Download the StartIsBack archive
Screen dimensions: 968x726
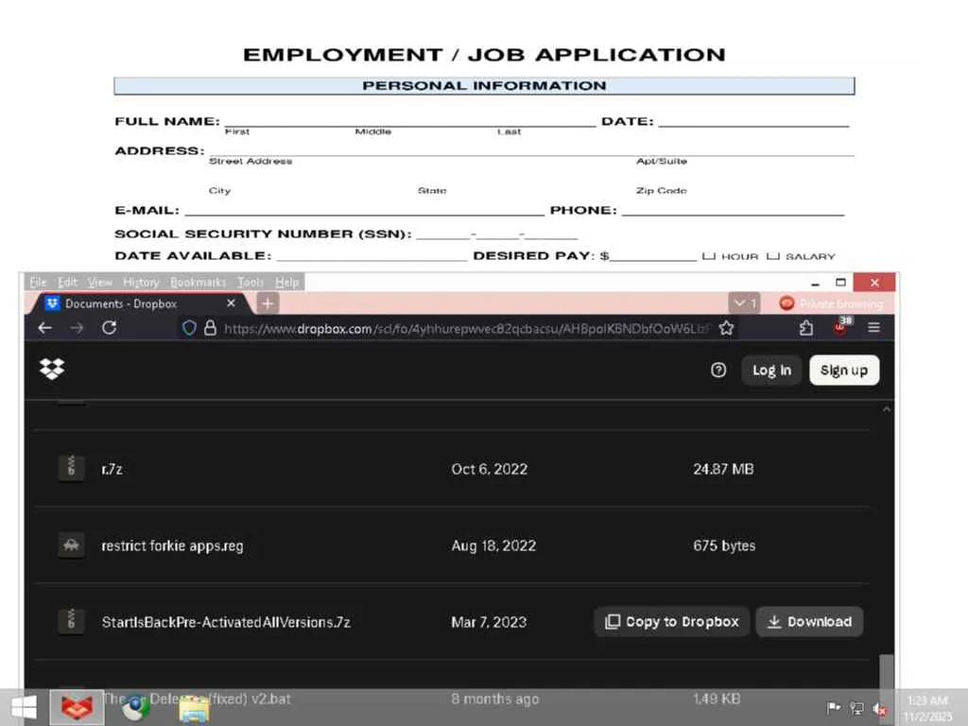tap(809, 622)
